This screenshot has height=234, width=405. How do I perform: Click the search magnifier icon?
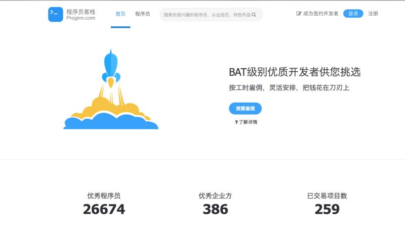tap(254, 15)
